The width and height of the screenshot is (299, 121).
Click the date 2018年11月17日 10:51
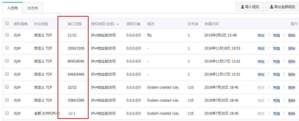[x=222, y=74]
